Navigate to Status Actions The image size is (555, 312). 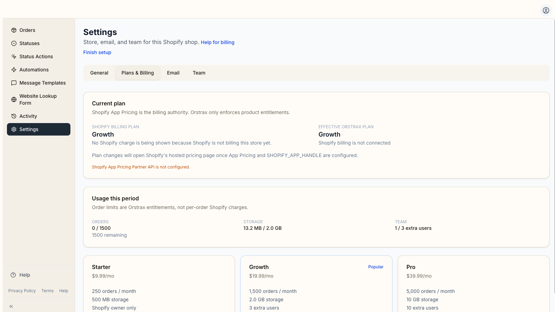click(x=39, y=57)
